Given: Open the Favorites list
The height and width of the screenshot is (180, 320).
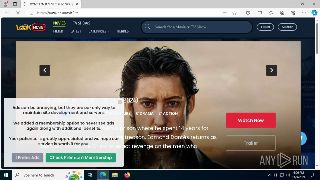Looking at the screenshot, I should point(271,13).
